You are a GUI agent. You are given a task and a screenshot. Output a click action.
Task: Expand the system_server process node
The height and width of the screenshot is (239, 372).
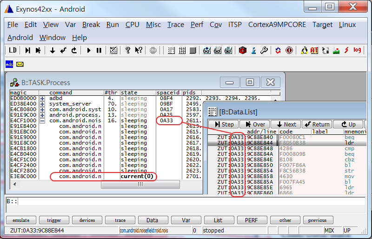pos(42,104)
